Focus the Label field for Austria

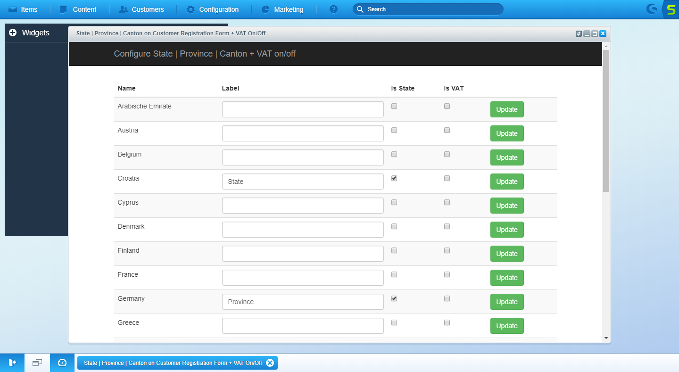click(x=303, y=133)
